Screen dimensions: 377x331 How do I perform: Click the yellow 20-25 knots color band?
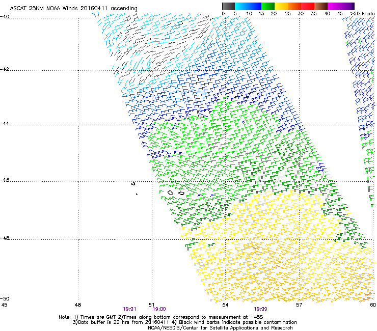pyautogui.click(x=281, y=6)
